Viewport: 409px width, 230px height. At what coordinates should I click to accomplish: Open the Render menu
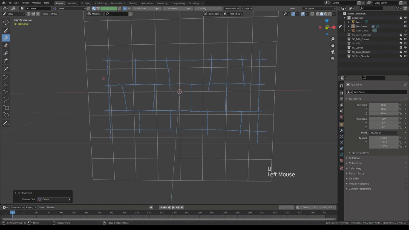[26, 3]
